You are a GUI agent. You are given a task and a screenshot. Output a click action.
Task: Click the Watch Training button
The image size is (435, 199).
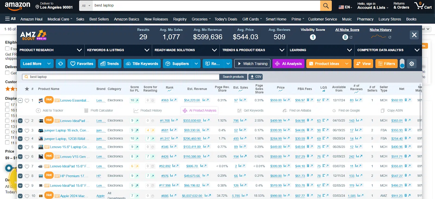point(252,64)
